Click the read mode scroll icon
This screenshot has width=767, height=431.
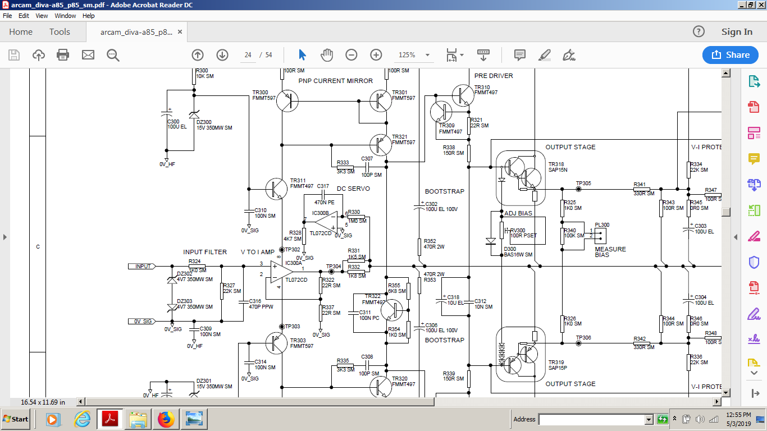(x=483, y=55)
